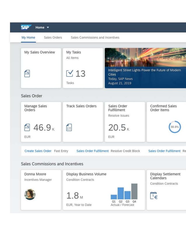Click the SAP logo

point(26,27)
